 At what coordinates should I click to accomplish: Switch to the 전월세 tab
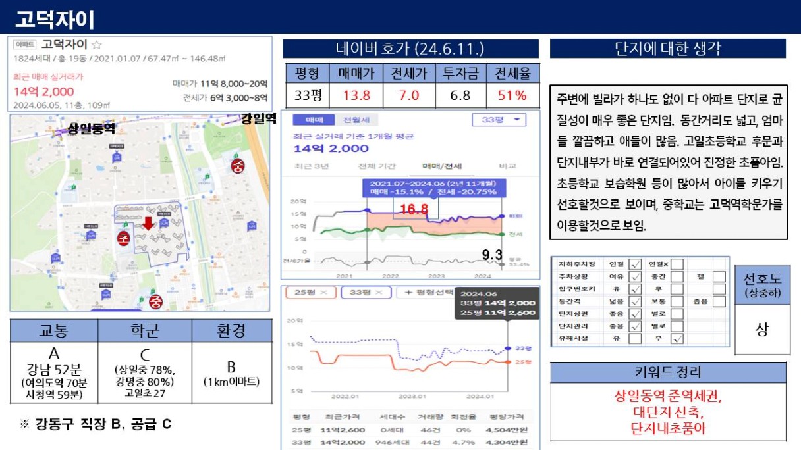pyautogui.click(x=356, y=120)
